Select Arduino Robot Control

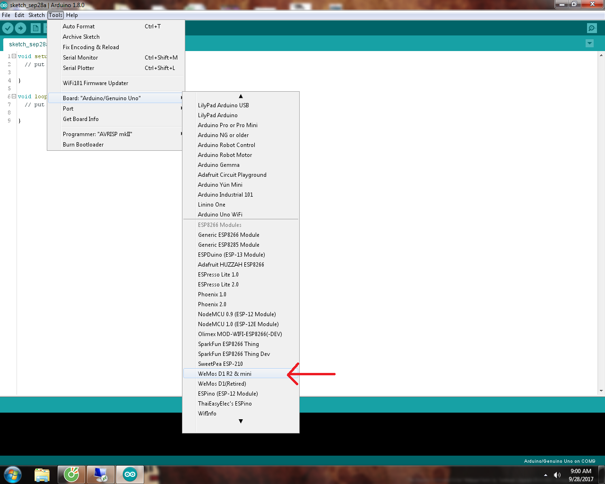pos(241,145)
